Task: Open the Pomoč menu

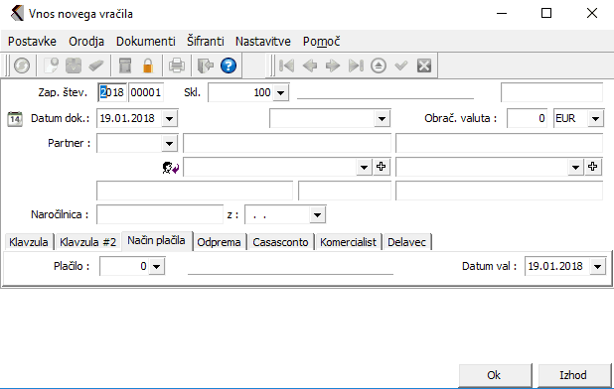Action: (x=322, y=42)
